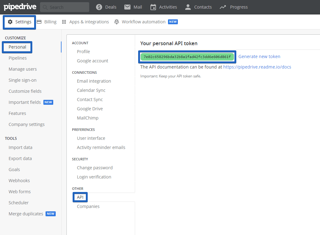This screenshot has width=320, height=235.
Task: Click Generate new token link
Action: [x=259, y=57]
